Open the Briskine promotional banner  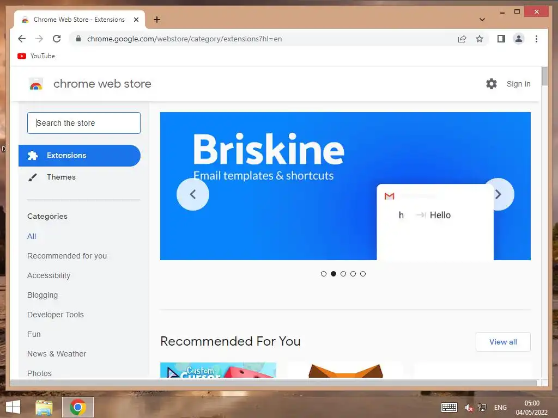[x=345, y=186]
